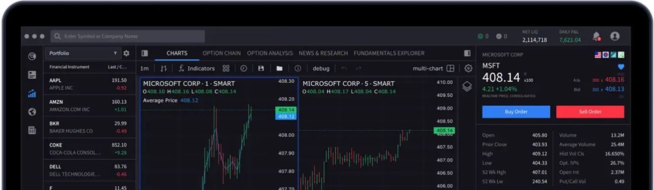The height and width of the screenshot is (190, 654).
Task: Click Net Liq value 2,114,718
Action: [534, 40]
